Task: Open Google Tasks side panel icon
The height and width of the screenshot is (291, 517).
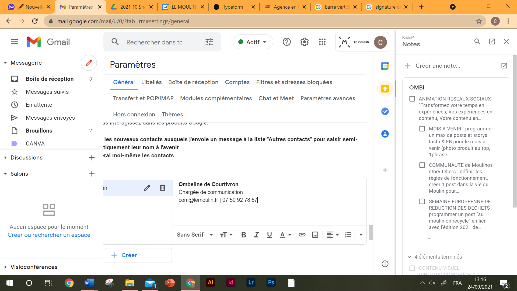Action: pyautogui.click(x=385, y=111)
